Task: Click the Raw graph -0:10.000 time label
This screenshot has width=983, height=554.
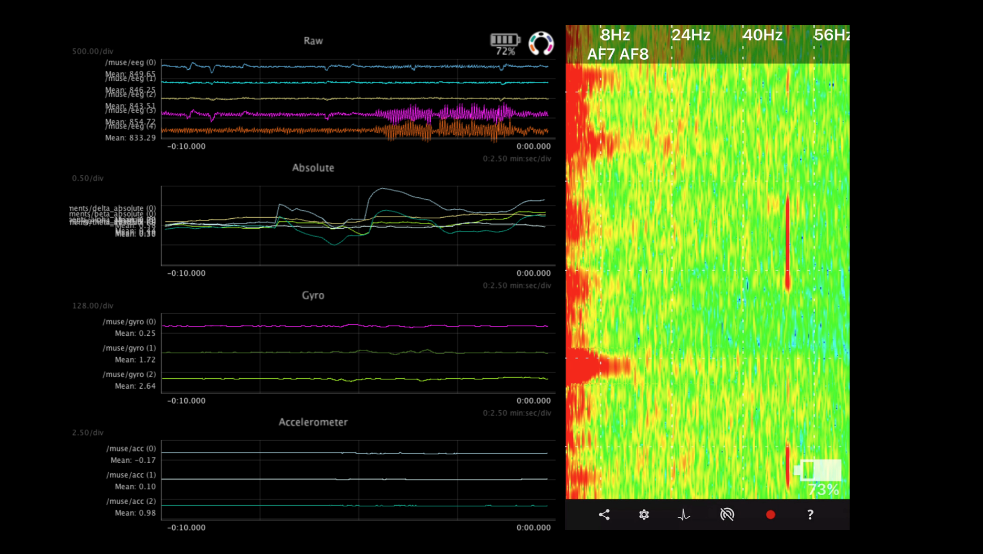Action: pos(186,146)
